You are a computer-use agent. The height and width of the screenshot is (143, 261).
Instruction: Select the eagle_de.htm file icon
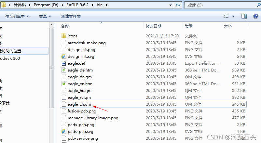[x=64, y=70]
